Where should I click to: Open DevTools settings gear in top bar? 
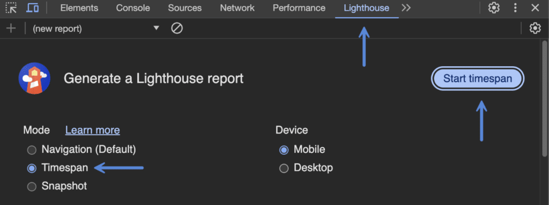pos(494,7)
